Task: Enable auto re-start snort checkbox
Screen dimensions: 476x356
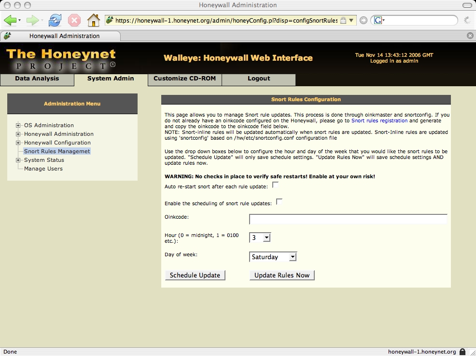Action: [x=275, y=185]
